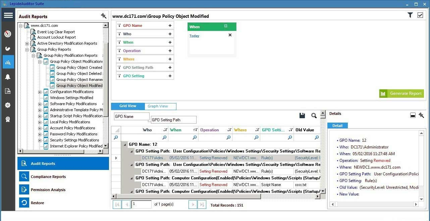
Task: Click the save floppy disk icon in the grid toolbar
Action: 302,116
